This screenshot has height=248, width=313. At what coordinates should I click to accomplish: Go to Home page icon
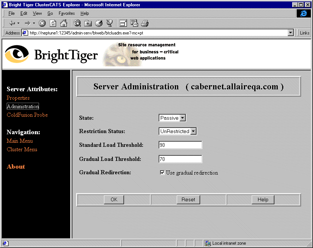point(63,23)
